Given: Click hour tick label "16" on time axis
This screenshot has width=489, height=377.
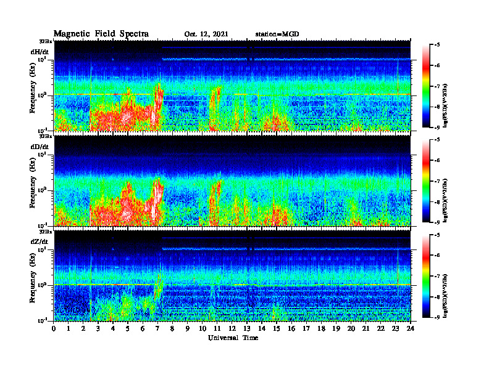Looking at the screenshot, I should pos(291,329).
